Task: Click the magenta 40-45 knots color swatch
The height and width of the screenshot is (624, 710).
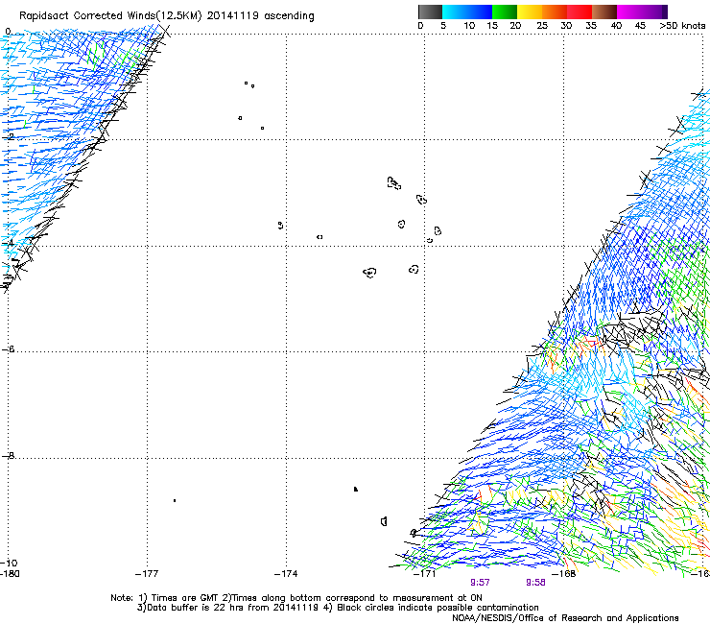Action: coord(629,12)
